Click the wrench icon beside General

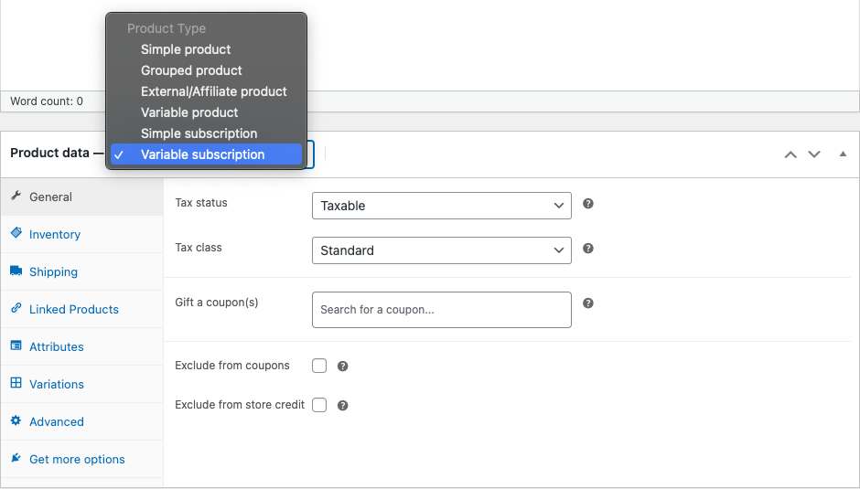[16, 197]
